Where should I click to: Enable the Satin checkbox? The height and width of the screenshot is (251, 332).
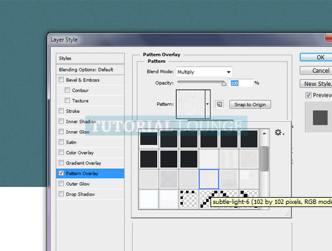pos(61,142)
